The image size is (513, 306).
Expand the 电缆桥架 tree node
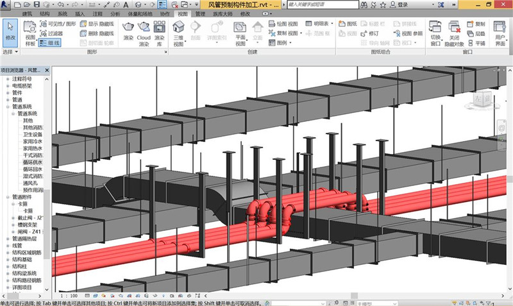pos(7,85)
